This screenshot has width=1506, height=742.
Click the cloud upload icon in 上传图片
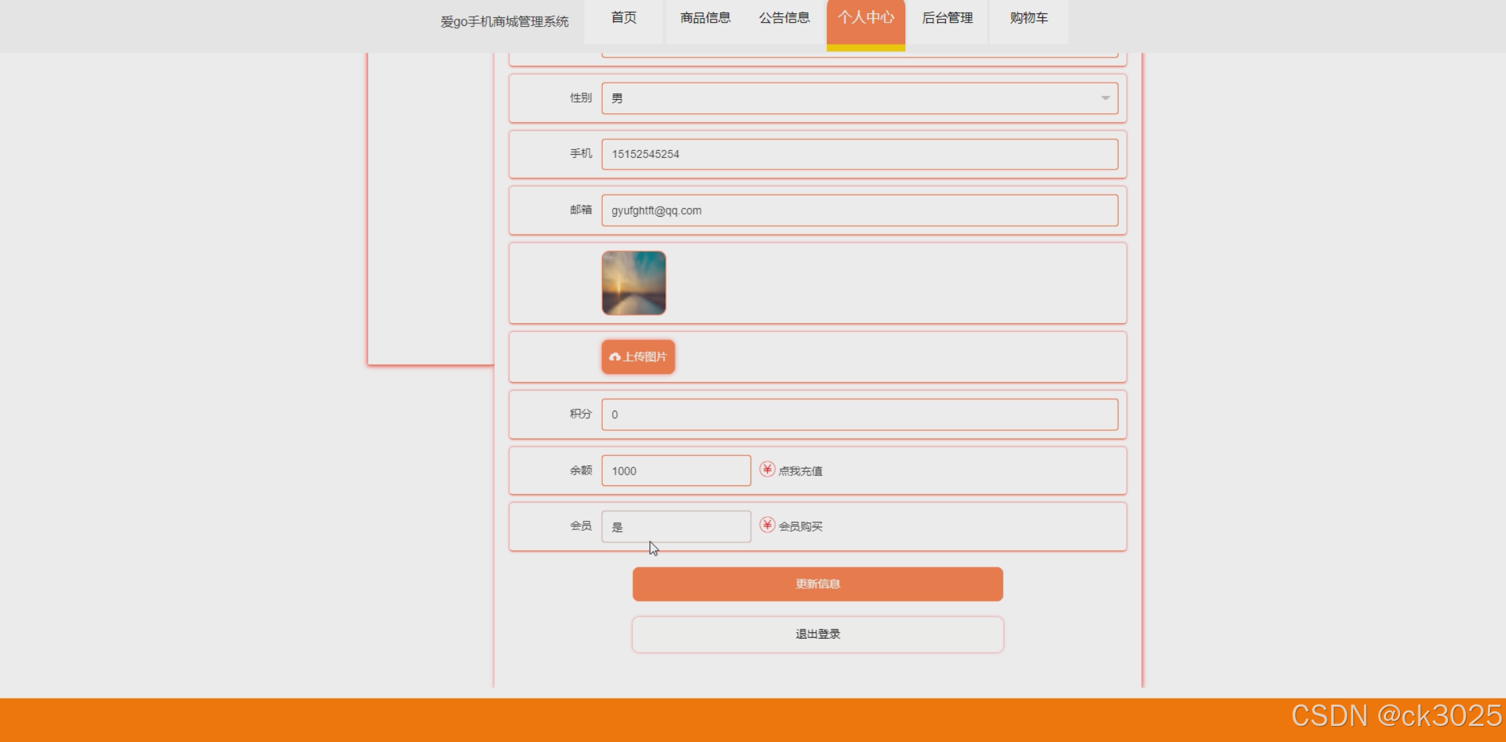coord(615,357)
